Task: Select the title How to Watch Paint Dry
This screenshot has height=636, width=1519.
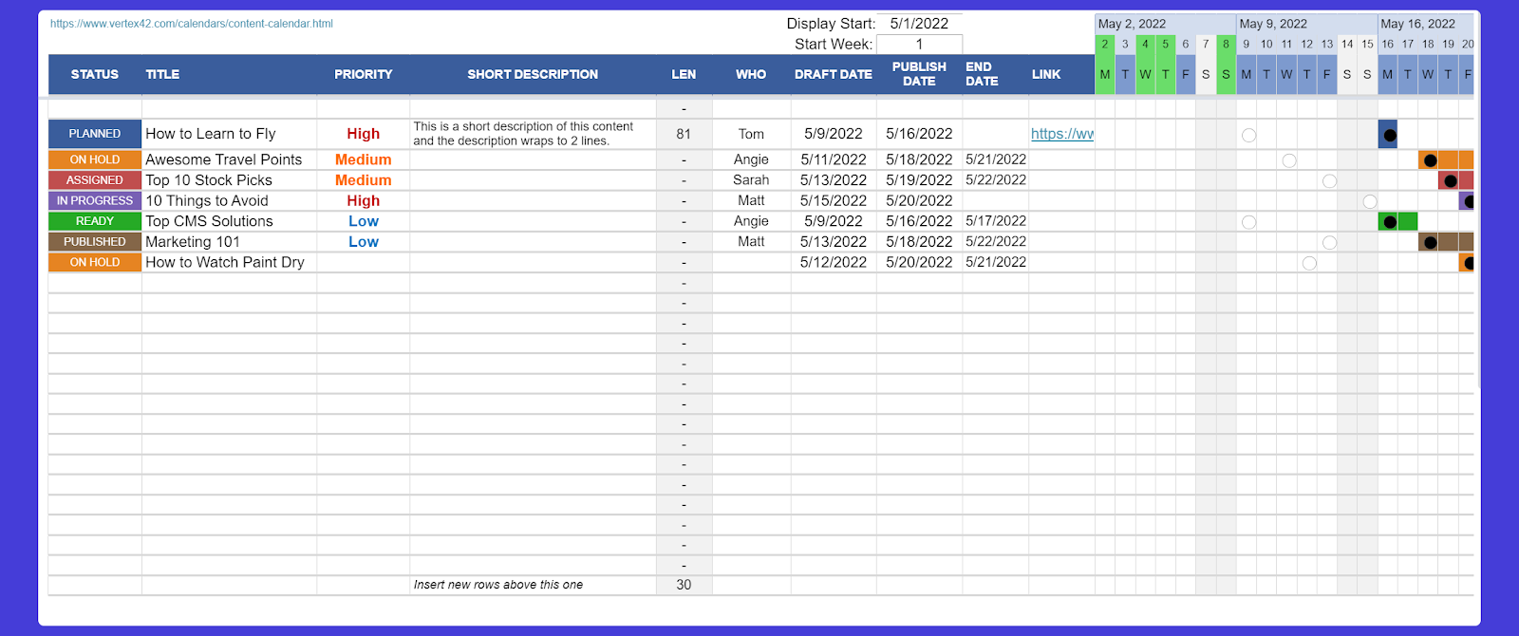Action: click(x=225, y=262)
